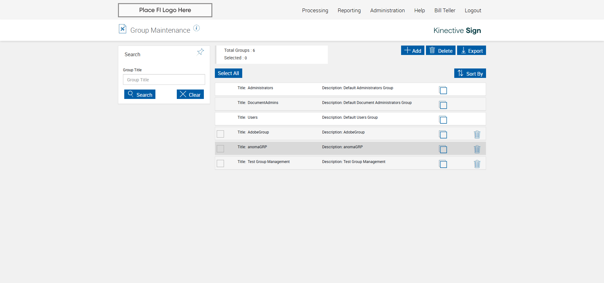Image resolution: width=604 pixels, height=283 pixels.
Task: Delete AdobeGroup using its trash icon
Action: [477, 134]
